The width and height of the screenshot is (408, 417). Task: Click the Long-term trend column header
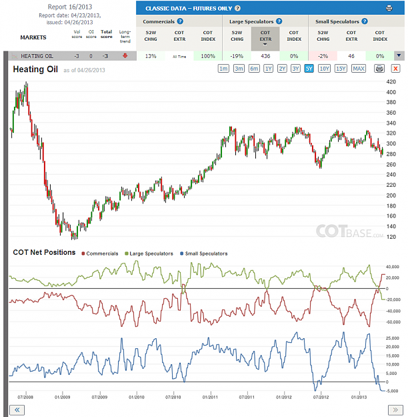[x=125, y=37]
